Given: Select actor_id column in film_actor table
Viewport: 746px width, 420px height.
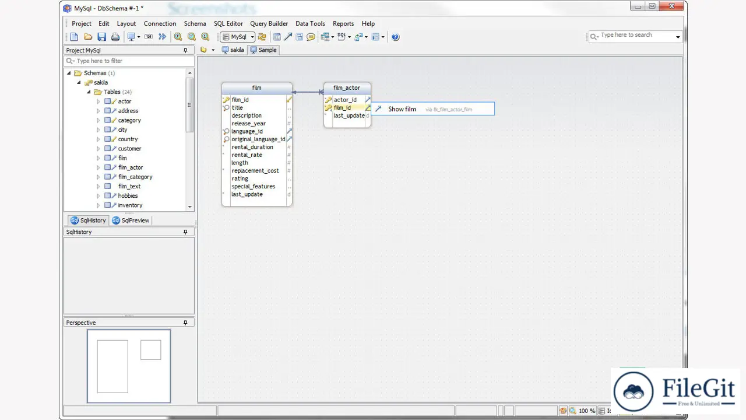Looking at the screenshot, I should [345, 100].
